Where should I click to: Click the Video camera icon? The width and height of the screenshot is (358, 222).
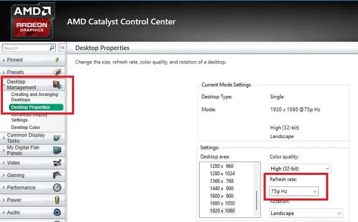[57, 163]
